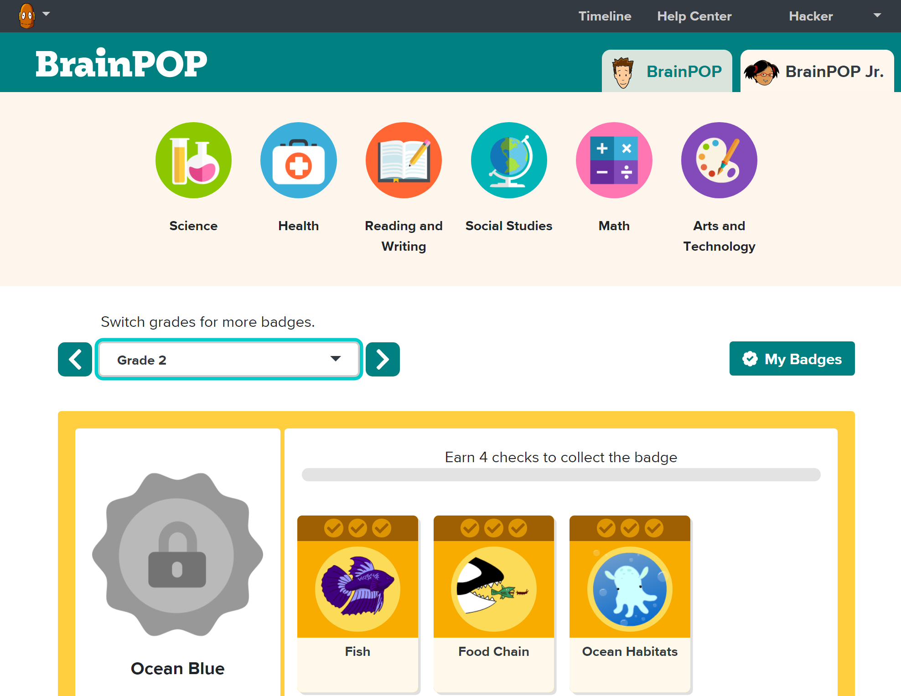Expand the Hacker account menu arrow
This screenshot has width=901, height=696.
coord(877,15)
